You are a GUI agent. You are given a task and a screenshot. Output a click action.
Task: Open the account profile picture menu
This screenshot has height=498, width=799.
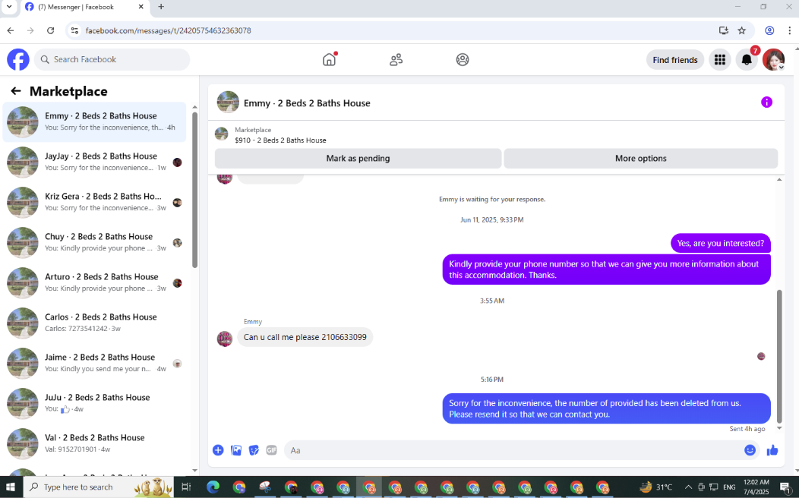pos(773,59)
